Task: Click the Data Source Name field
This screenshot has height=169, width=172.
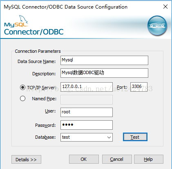Action: pos(104,60)
